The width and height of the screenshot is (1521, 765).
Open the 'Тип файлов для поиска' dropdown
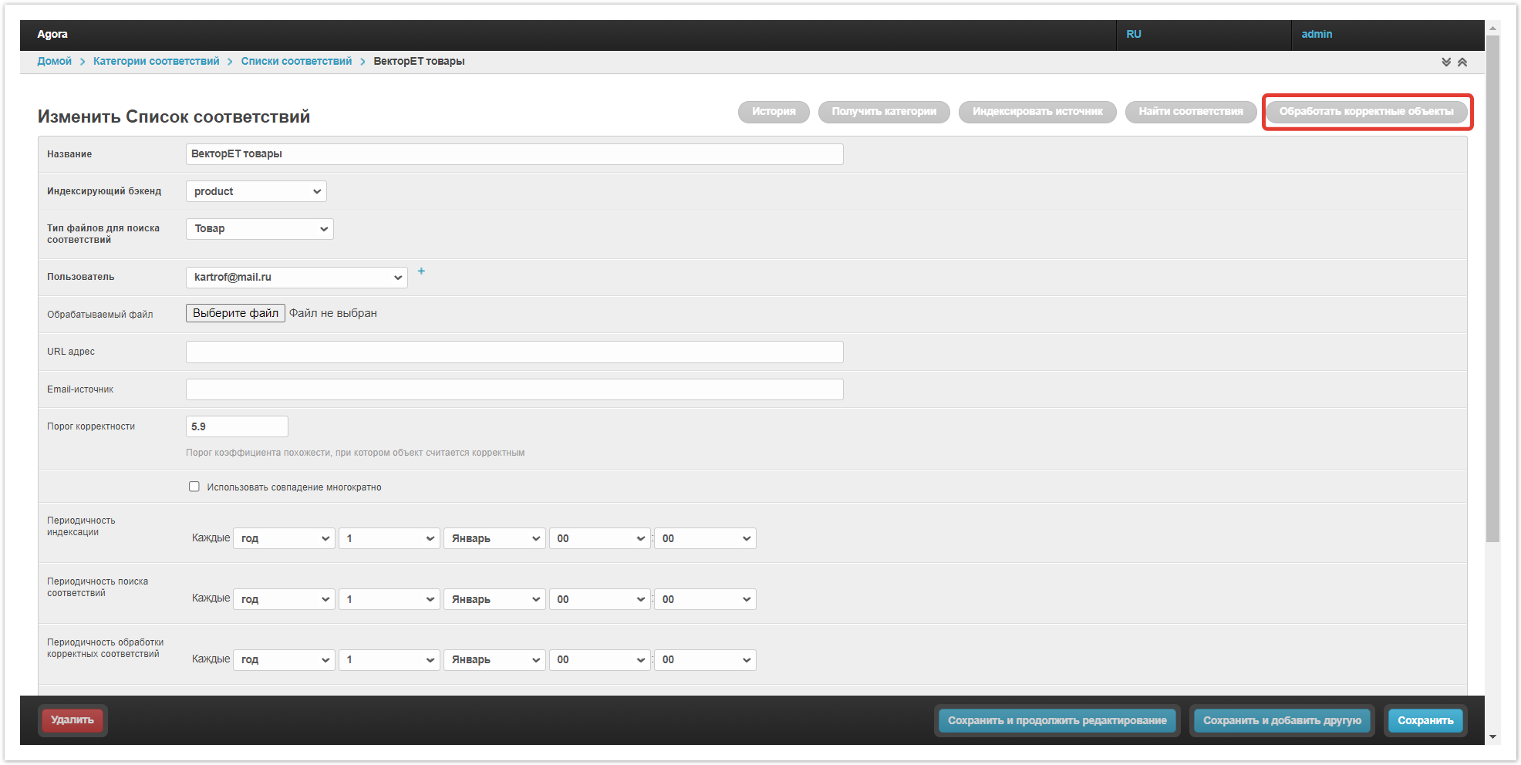[x=259, y=229]
